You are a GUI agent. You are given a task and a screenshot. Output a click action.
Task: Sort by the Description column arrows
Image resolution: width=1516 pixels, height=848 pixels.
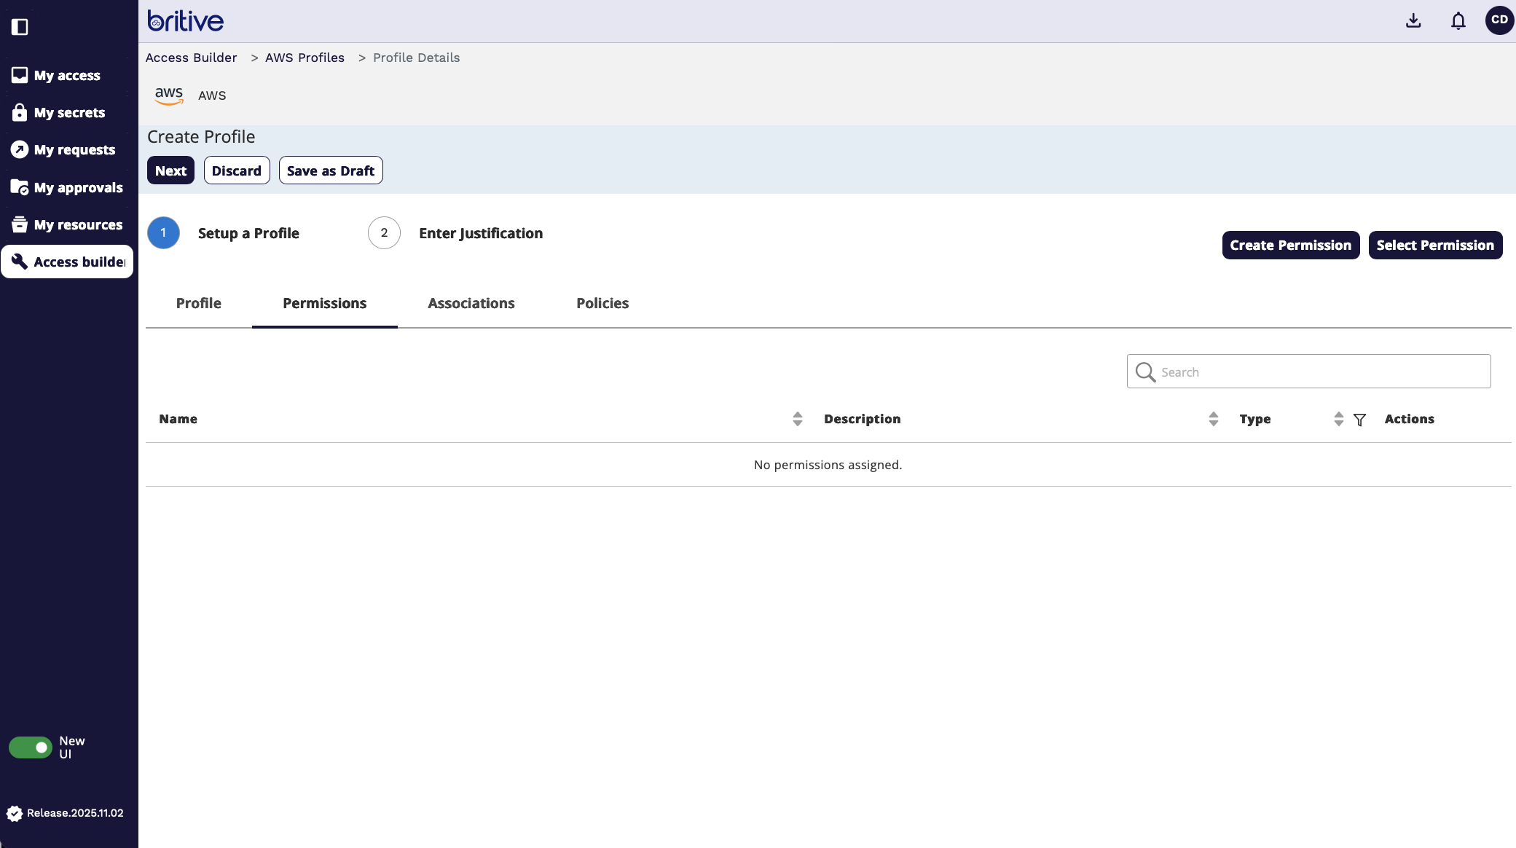pos(1213,419)
